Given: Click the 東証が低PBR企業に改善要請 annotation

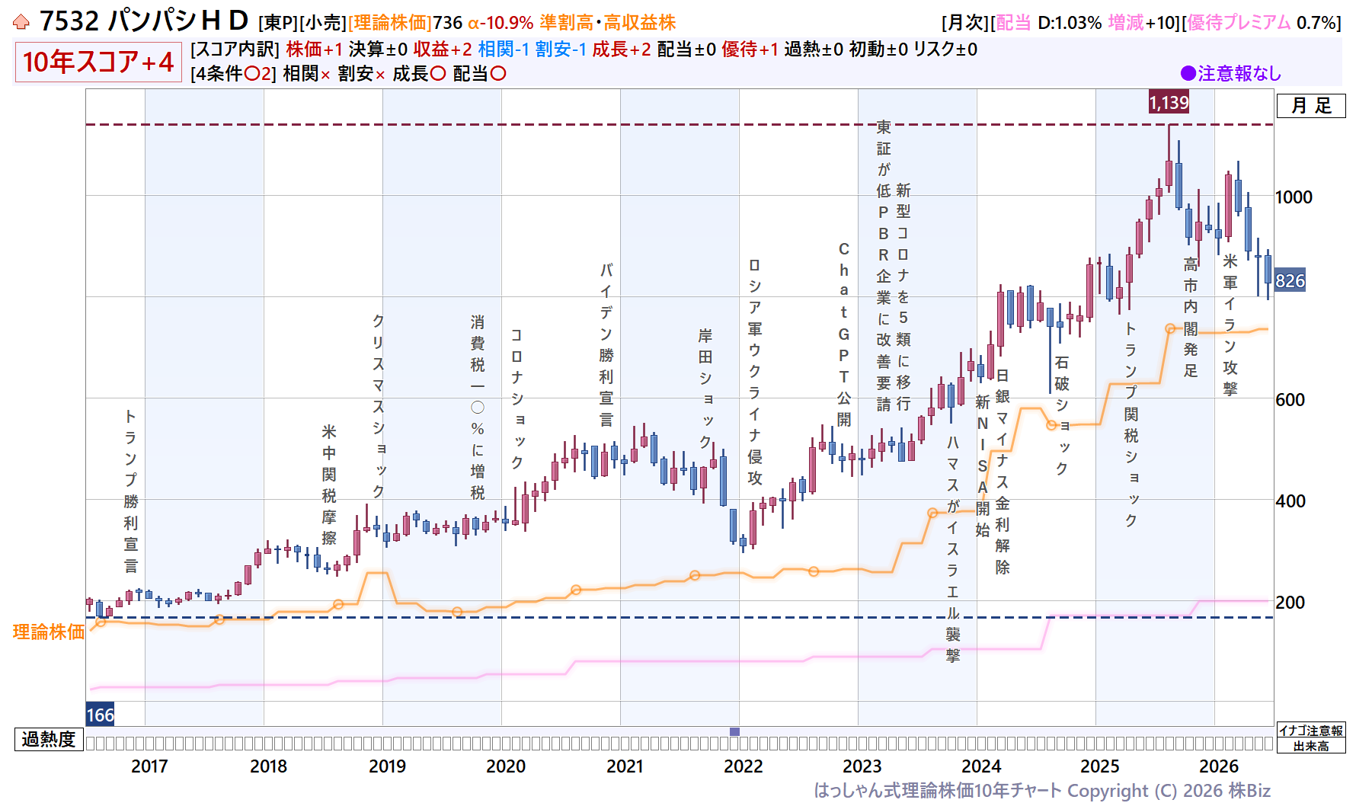Looking at the screenshot, I should click(884, 266).
